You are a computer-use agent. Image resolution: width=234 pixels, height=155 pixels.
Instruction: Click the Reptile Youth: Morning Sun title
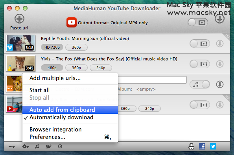[x=85, y=38]
